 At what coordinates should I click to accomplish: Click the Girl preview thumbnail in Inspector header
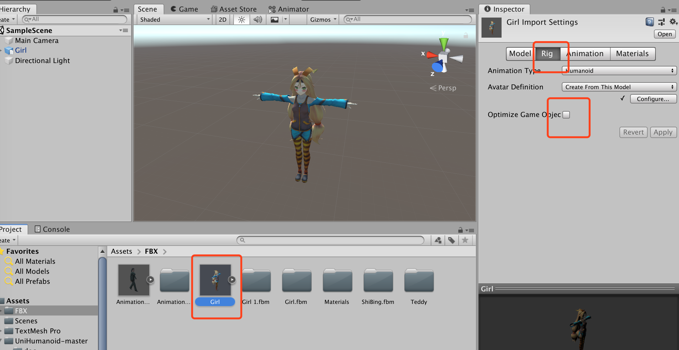[x=491, y=27]
